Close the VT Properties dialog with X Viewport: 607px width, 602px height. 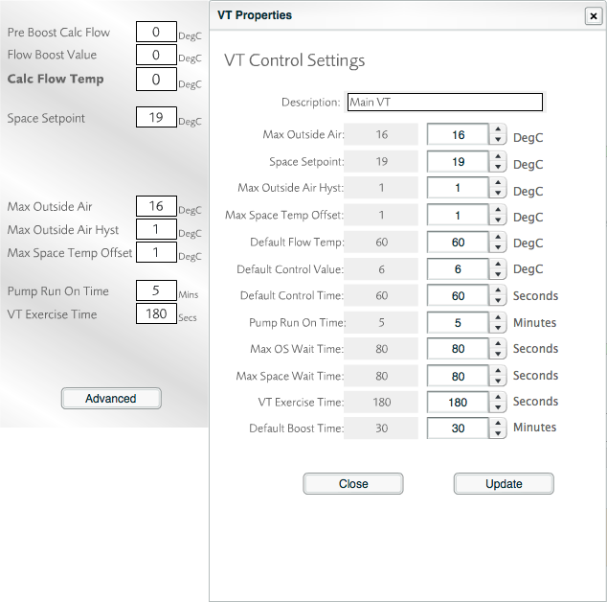coord(593,15)
